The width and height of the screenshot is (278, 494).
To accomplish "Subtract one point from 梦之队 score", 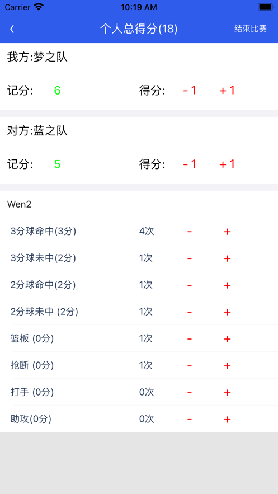I will click(190, 91).
